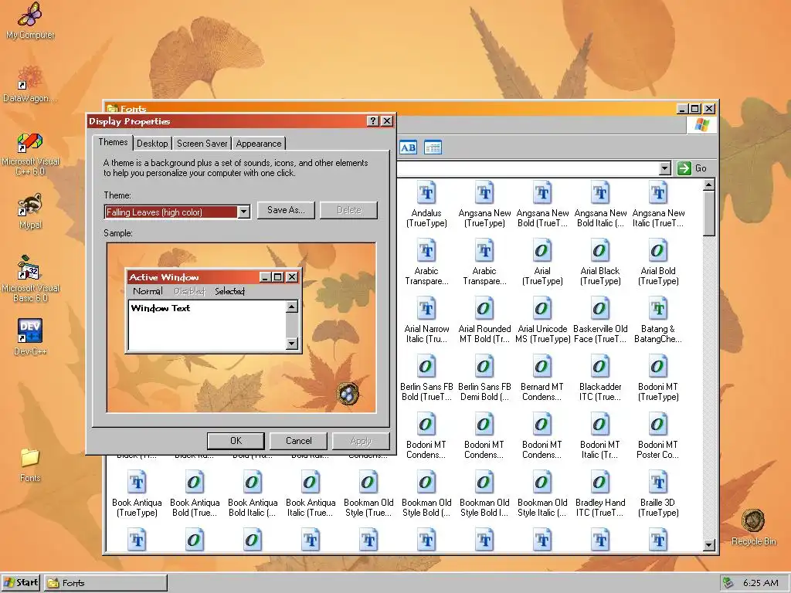Select the Arial Unicode MS font icon
Image resolution: width=791 pixels, height=593 pixels.
click(542, 309)
